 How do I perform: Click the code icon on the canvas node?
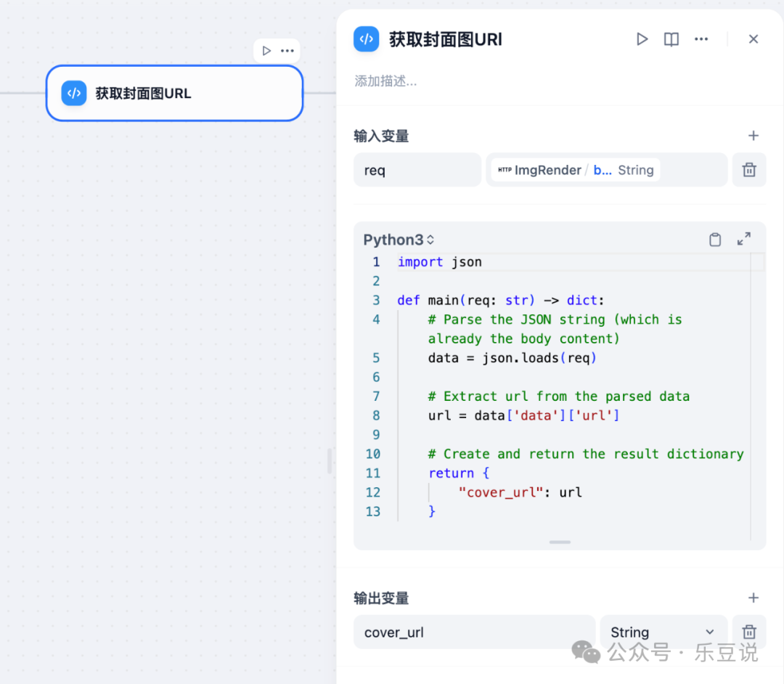tap(74, 93)
